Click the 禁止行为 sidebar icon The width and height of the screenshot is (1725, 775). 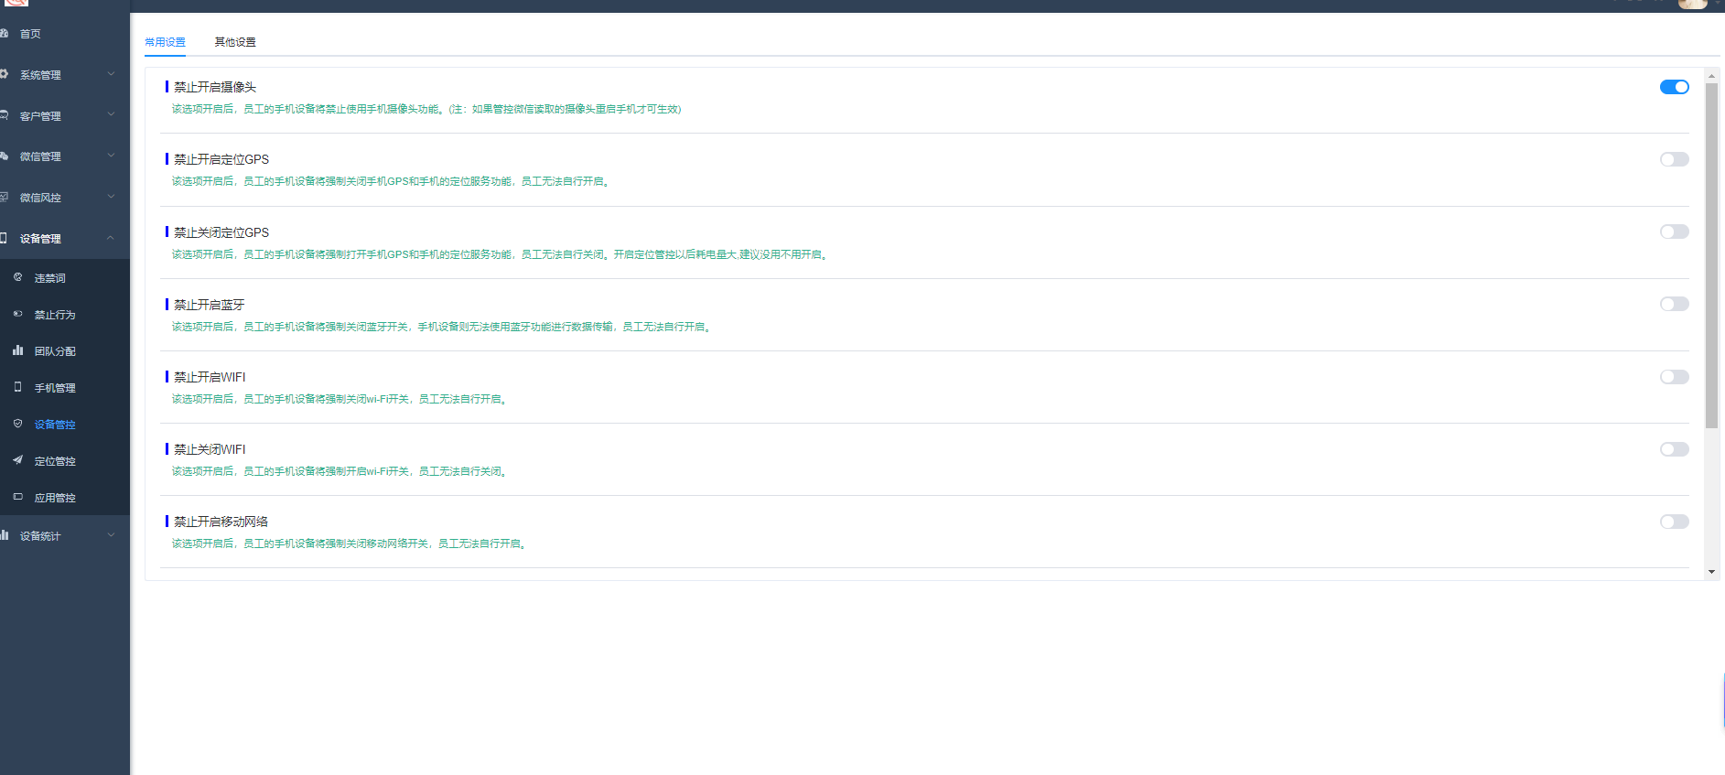click(17, 314)
